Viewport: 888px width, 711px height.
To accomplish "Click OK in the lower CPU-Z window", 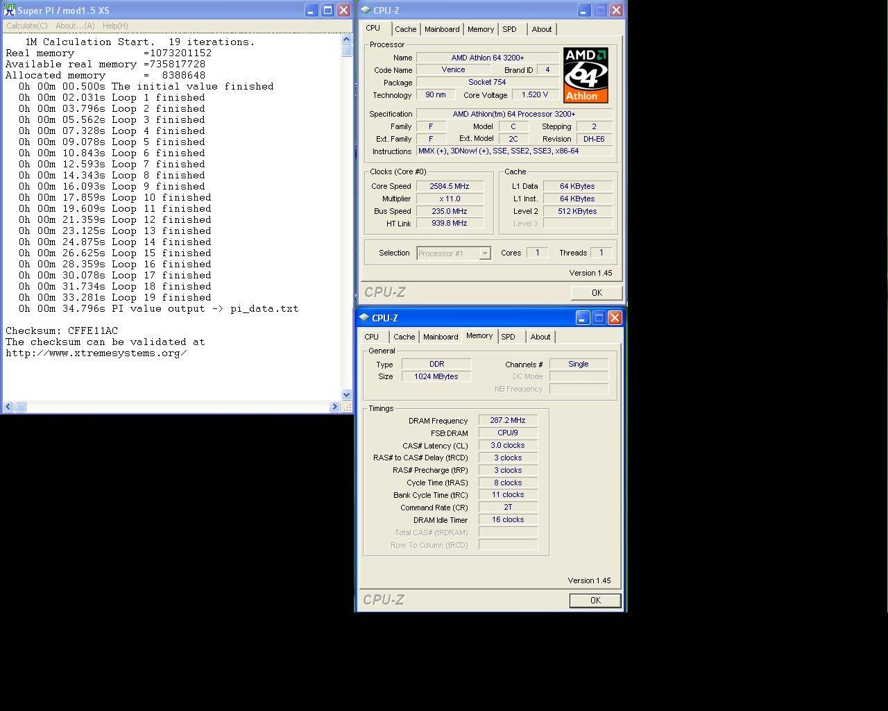I will pyautogui.click(x=595, y=601).
